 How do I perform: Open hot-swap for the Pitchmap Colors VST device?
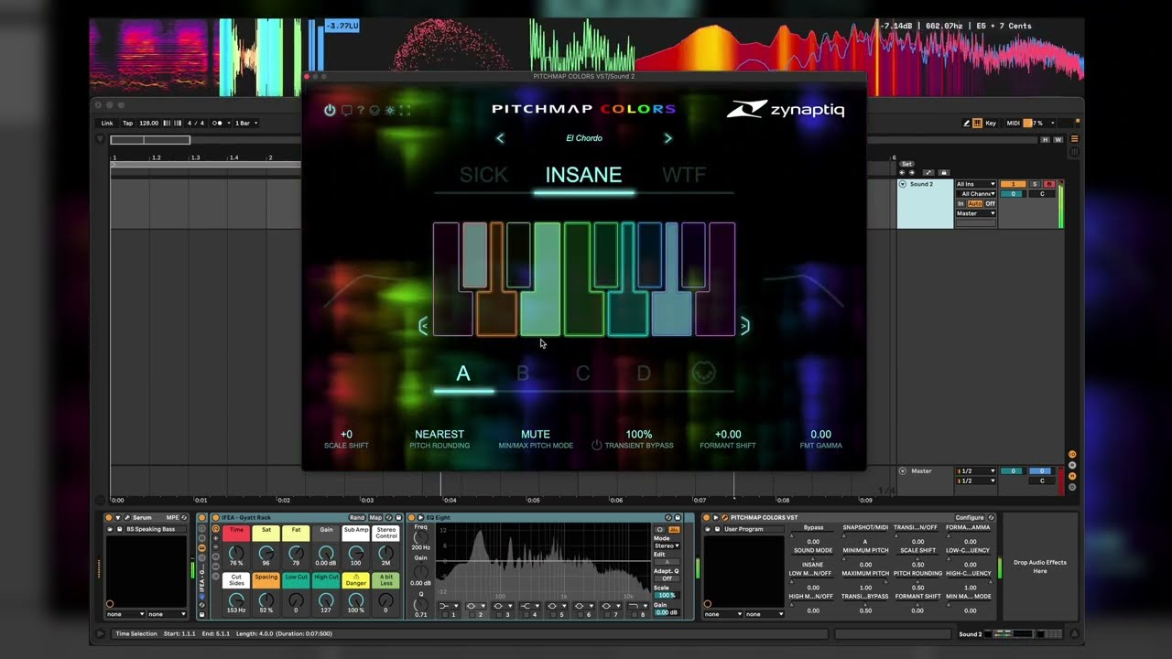click(992, 518)
